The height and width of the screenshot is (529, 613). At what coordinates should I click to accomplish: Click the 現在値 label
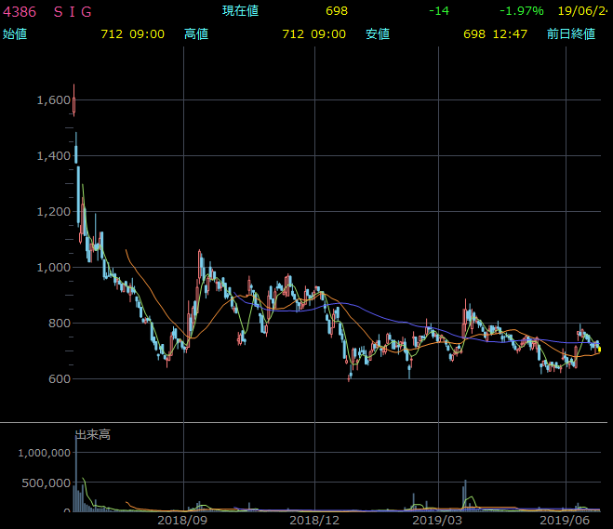[x=240, y=11]
